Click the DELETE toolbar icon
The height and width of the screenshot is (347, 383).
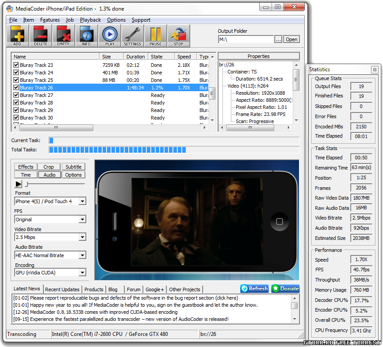click(x=41, y=36)
